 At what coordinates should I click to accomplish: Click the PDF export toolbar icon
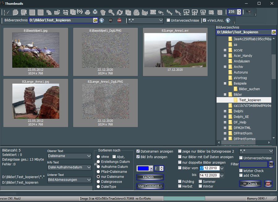195,12
